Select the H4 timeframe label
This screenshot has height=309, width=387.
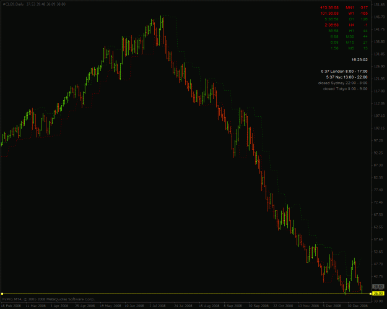click(x=352, y=25)
